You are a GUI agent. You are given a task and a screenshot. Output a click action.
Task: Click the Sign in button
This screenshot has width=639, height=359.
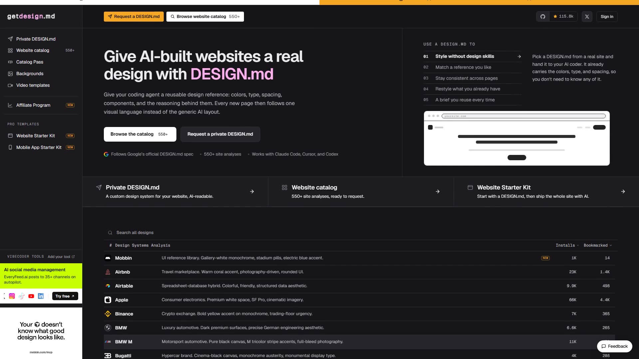[x=607, y=17]
